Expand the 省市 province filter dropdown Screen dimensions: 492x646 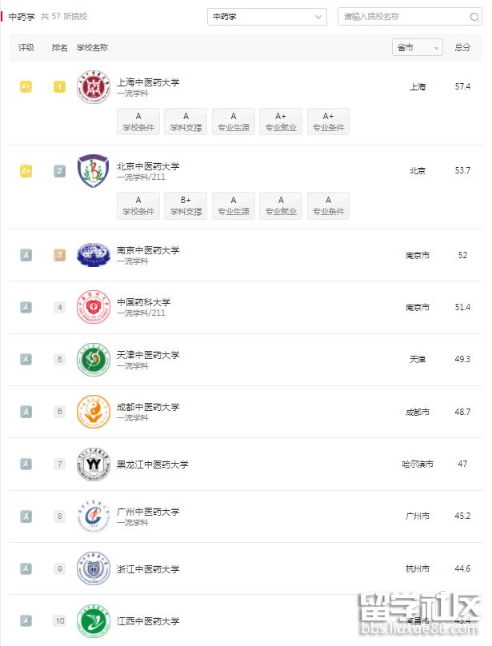(417, 48)
